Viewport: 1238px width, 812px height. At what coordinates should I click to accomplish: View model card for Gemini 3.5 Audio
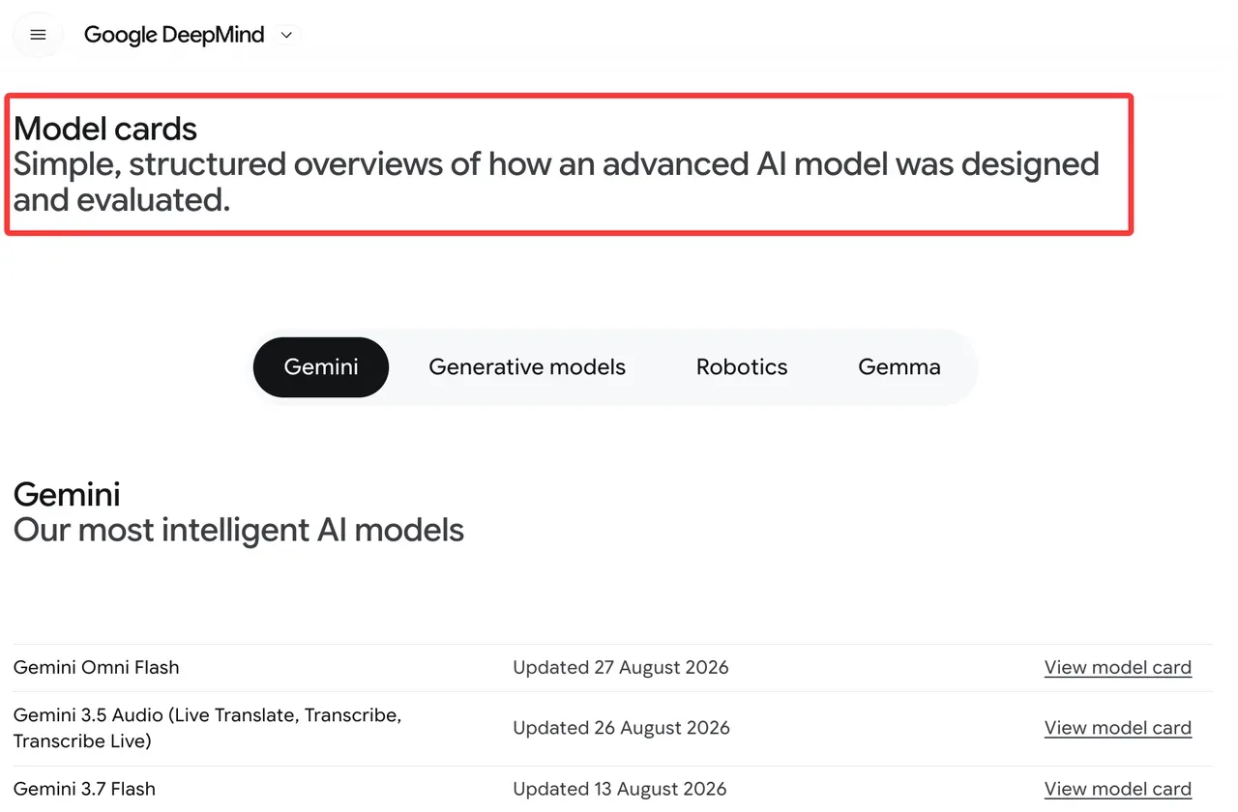(1118, 728)
